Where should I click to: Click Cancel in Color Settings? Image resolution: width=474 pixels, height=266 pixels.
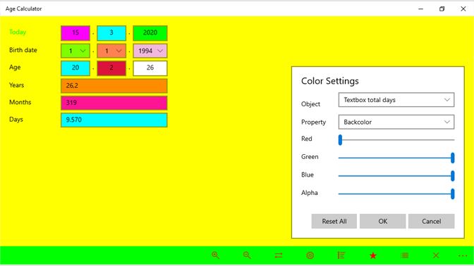[432, 222]
